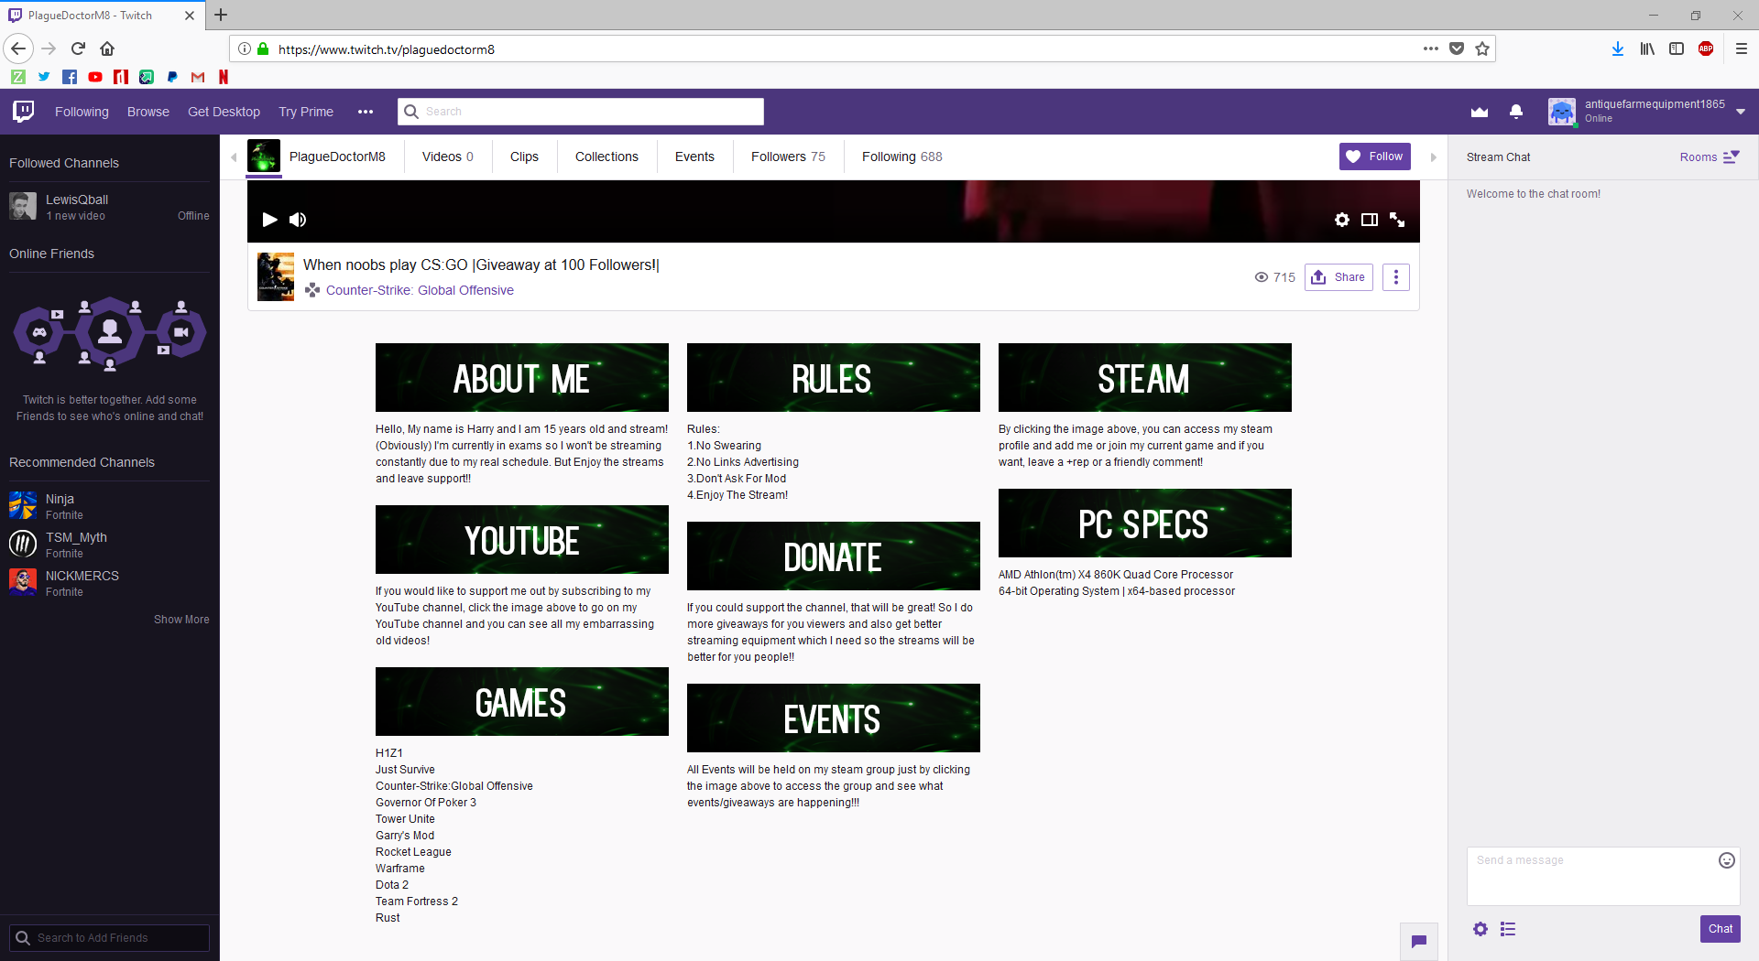This screenshot has height=961, width=1759.
Task: View the Followers list tab
Action: pos(788,157)
